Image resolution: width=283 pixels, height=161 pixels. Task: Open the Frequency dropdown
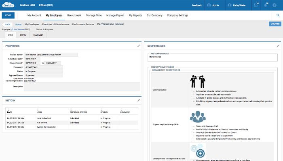coord(43,67)
